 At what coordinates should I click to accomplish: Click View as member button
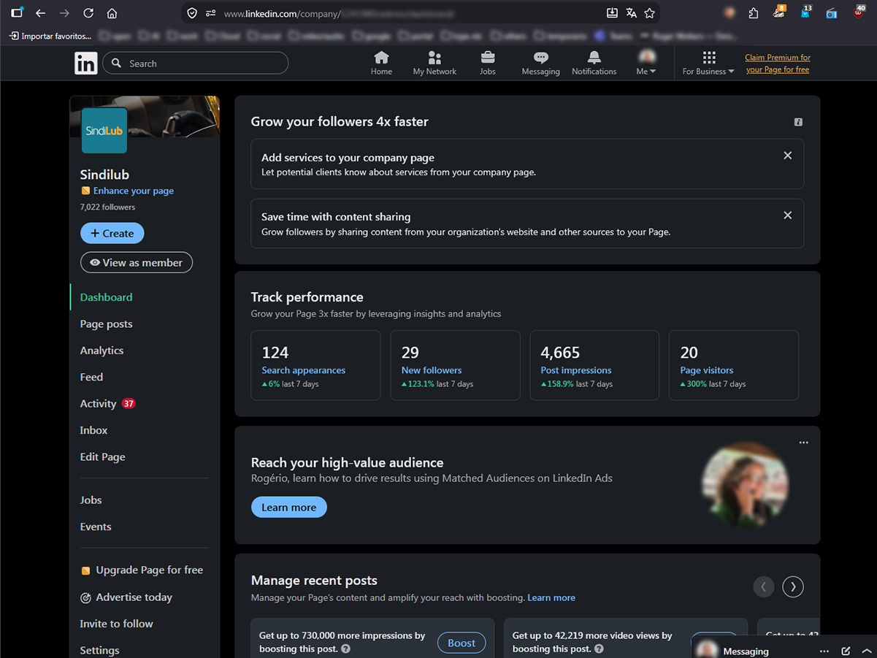tap(137, 262)
